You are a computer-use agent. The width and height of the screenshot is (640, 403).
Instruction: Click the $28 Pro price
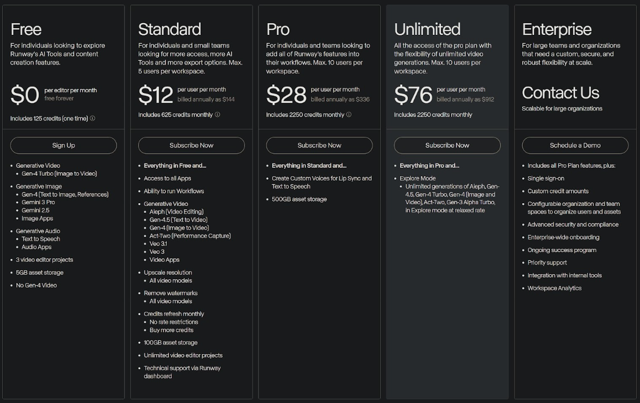pyautogui.click(x=286, y=95)
